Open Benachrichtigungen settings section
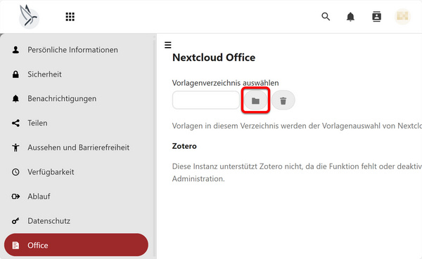 [x=77, y=98]
